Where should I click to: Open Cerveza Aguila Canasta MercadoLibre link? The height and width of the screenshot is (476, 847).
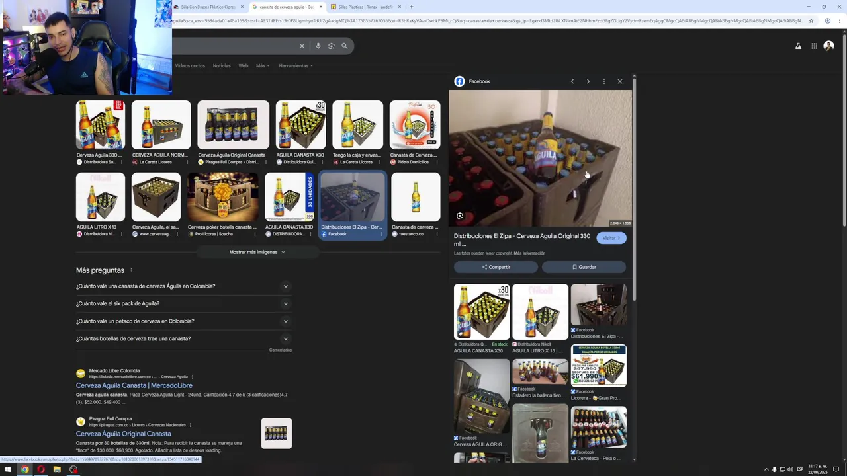pyautogui.click(x=134, y=385)
